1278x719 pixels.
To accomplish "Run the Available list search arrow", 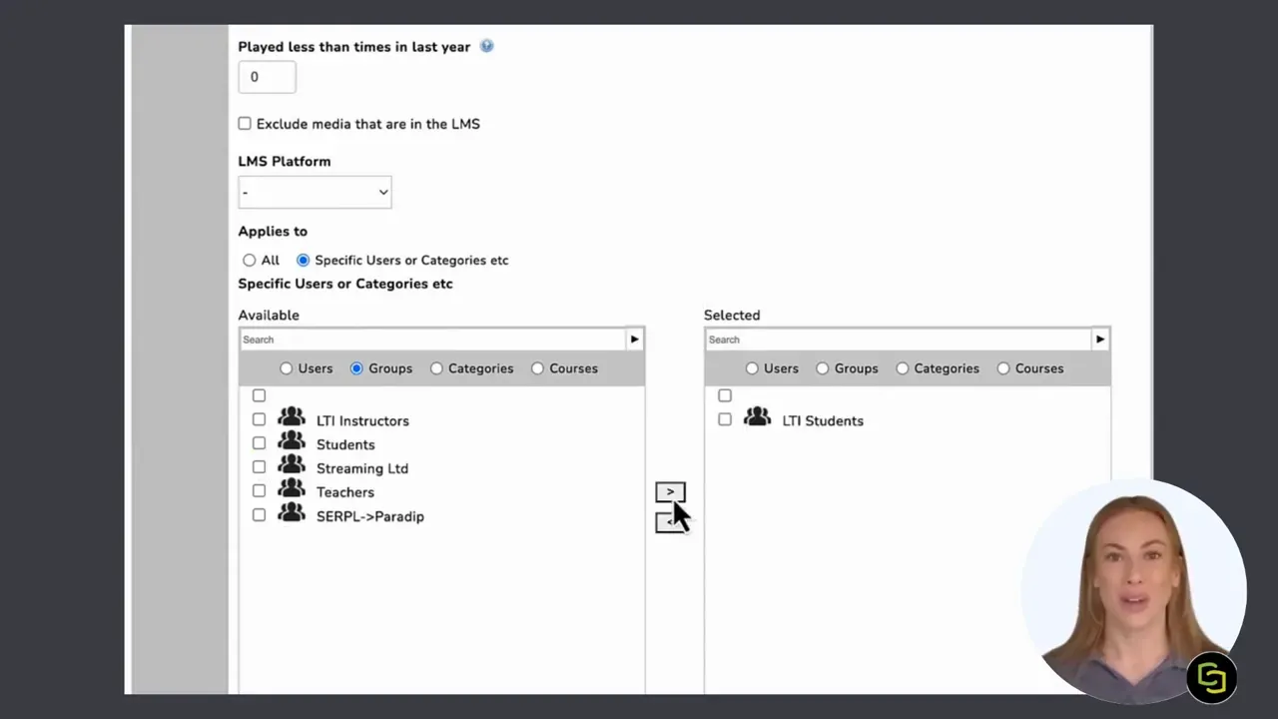I will (634, 340).
